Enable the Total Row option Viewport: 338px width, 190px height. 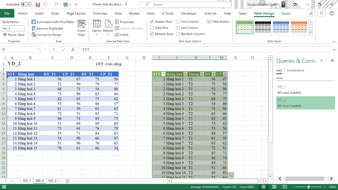[x=152, y=28]
